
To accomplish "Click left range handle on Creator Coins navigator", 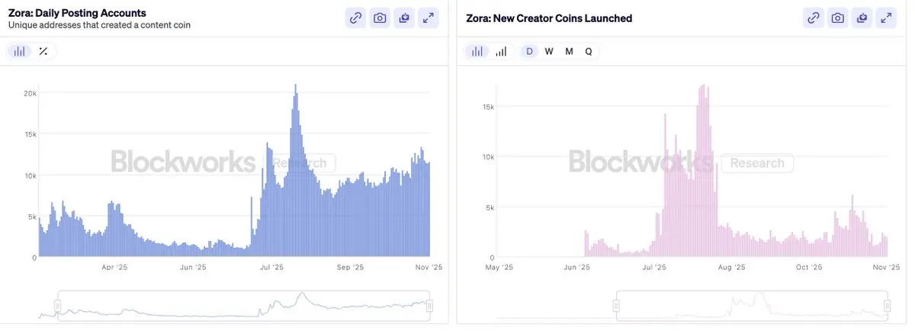I will click(x=616, y=305).
